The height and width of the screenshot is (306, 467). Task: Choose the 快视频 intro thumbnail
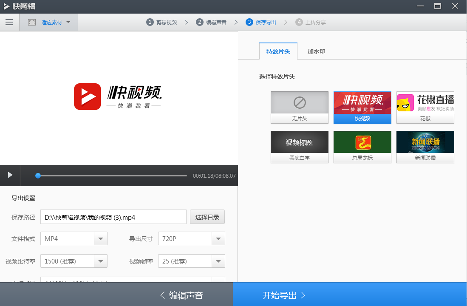pyautogui.click(x=362, y=108)
